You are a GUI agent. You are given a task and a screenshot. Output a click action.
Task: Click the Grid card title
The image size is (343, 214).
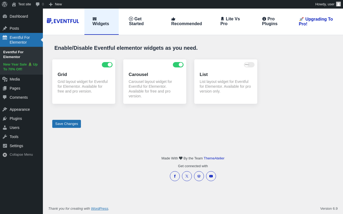coord(62,75)
